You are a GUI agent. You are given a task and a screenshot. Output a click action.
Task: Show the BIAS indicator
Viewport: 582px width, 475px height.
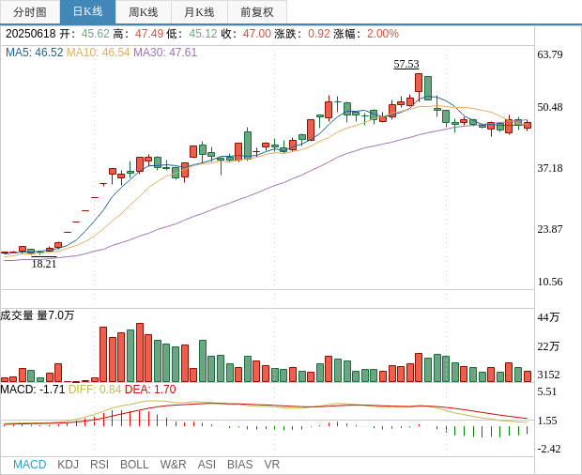click(239, 465)
